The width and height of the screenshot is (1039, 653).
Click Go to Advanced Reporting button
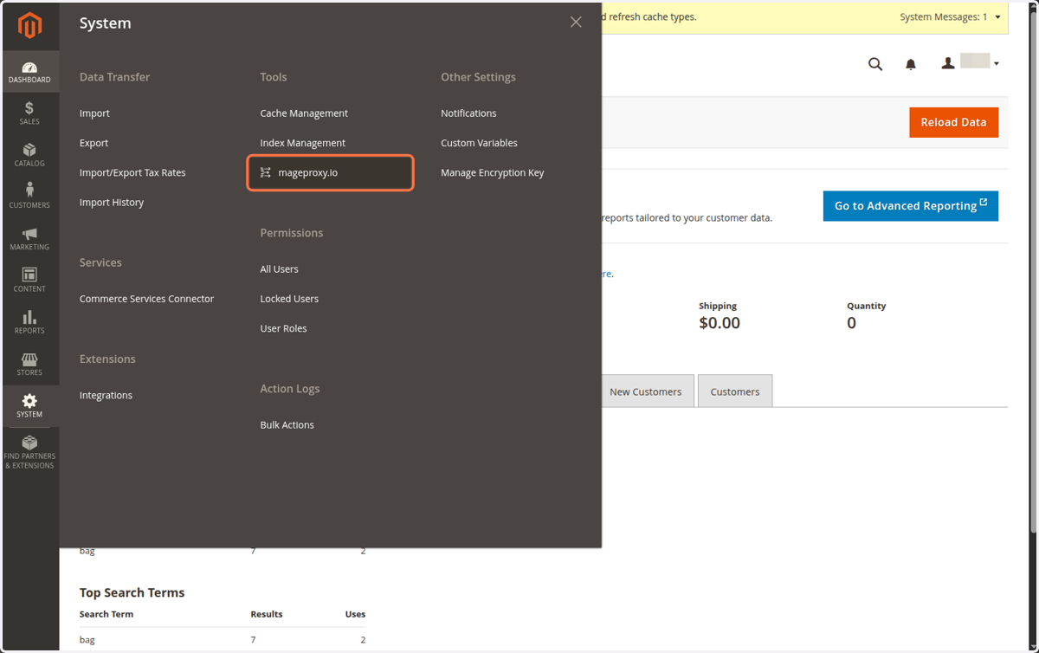click(x=910, y=206)
